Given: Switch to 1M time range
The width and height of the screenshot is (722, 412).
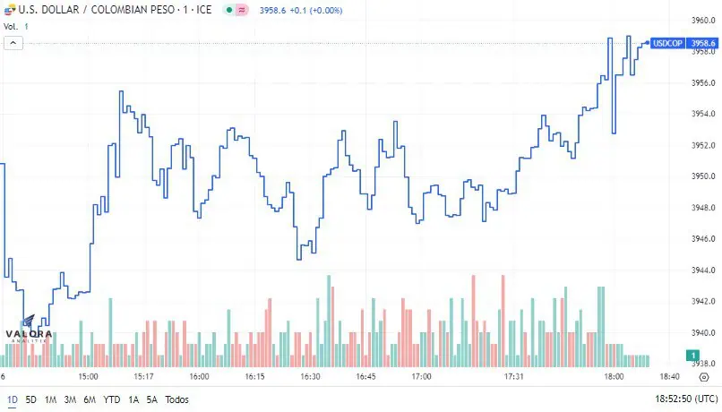Looking at the screenshot, I should [51, 399].
